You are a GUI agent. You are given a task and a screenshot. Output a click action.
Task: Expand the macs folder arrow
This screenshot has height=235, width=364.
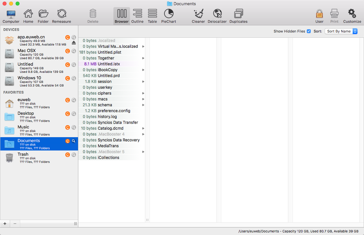[143, 99]
